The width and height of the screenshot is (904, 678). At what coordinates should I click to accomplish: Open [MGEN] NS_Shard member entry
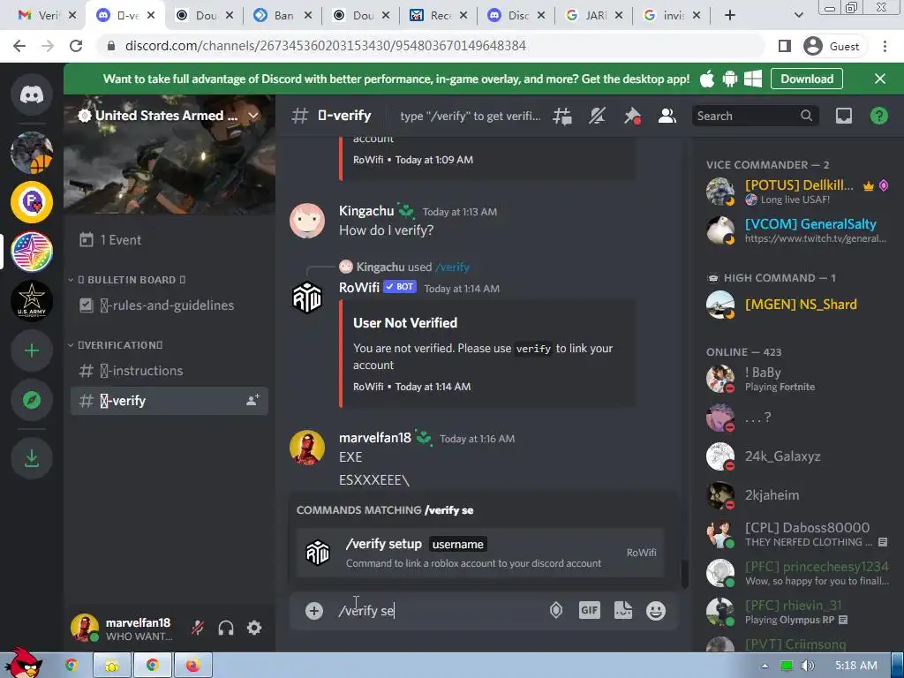pos(797,305)
